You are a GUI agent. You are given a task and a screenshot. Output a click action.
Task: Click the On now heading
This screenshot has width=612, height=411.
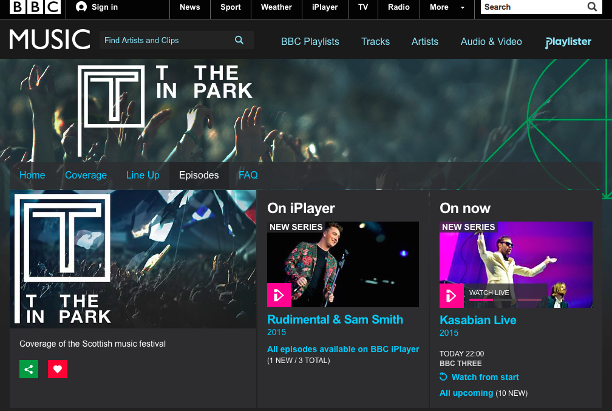(465, 208)
